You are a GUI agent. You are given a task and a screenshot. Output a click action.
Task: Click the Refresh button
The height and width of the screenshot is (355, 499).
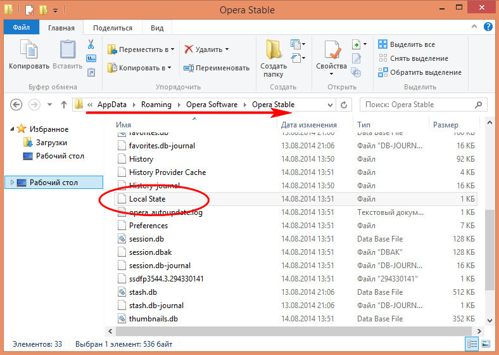coord(344,105)
